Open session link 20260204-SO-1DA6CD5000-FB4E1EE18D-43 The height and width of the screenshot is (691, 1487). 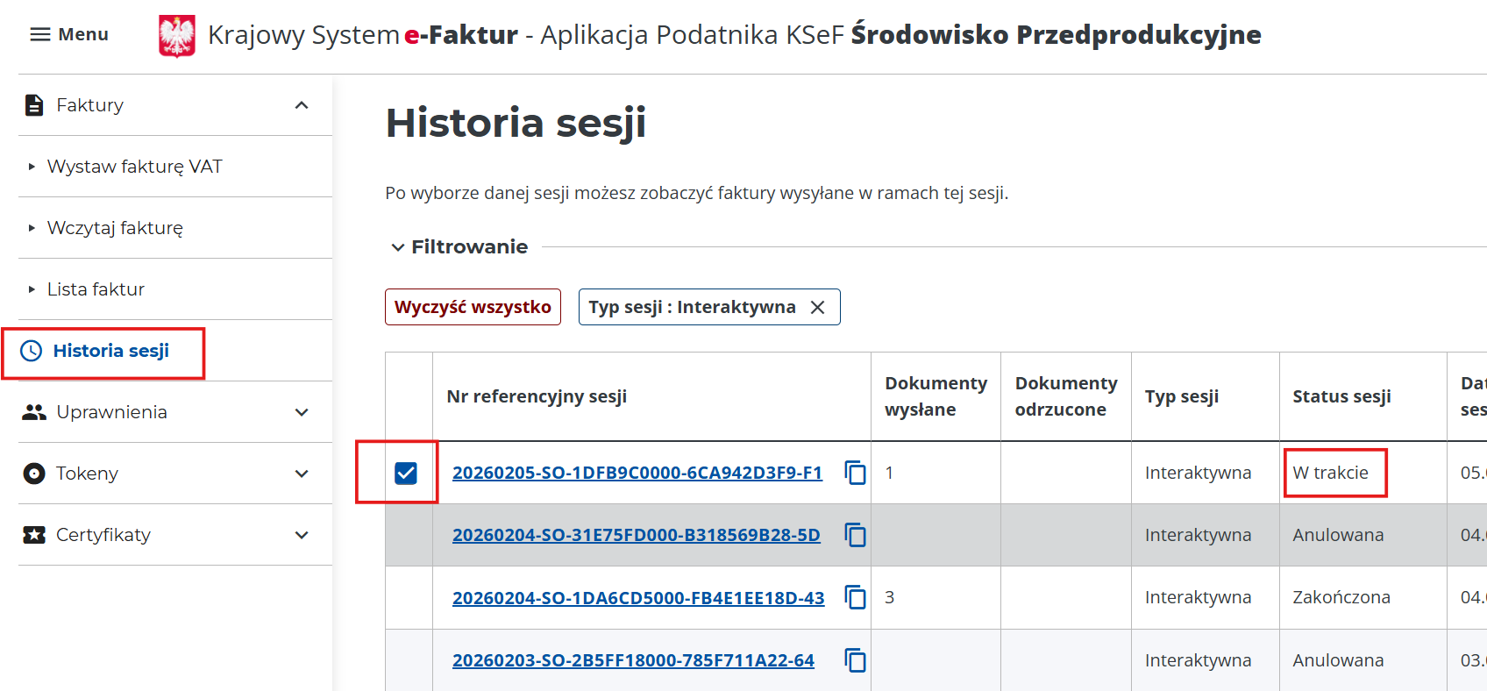[637, 598]
